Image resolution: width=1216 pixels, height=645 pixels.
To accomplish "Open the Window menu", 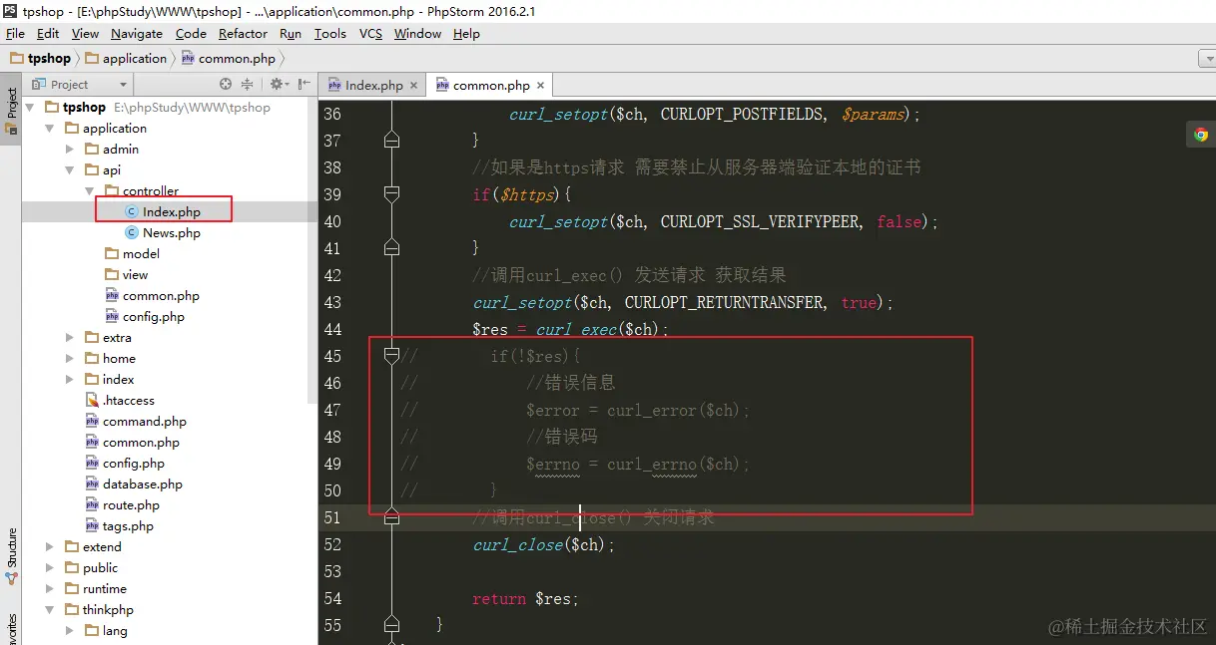I will [417, 33].
